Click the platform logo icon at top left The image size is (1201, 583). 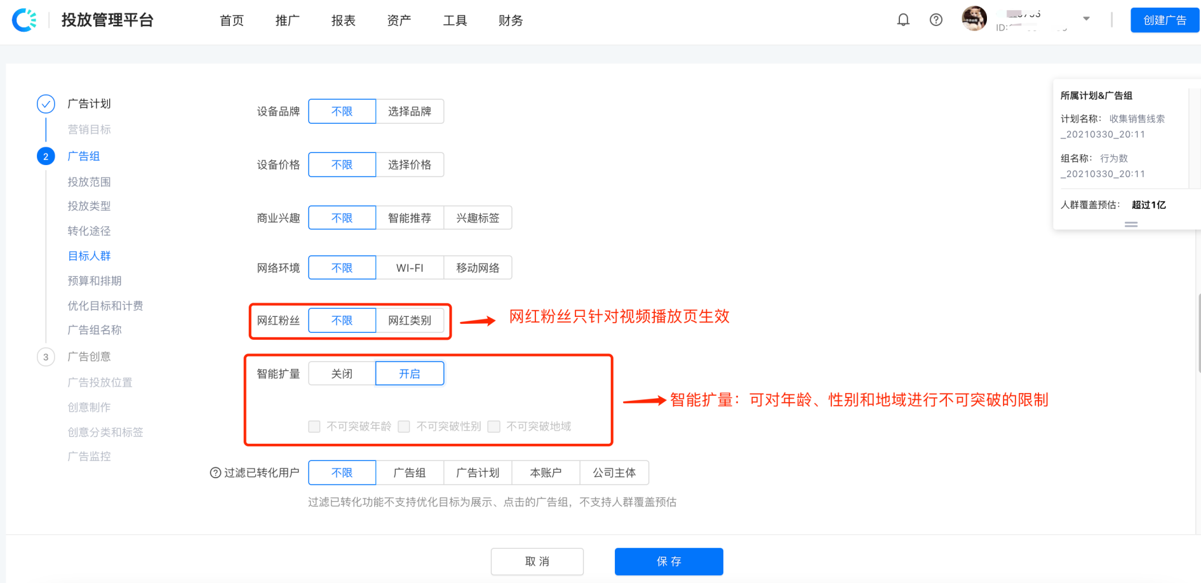tap(25, 20)
